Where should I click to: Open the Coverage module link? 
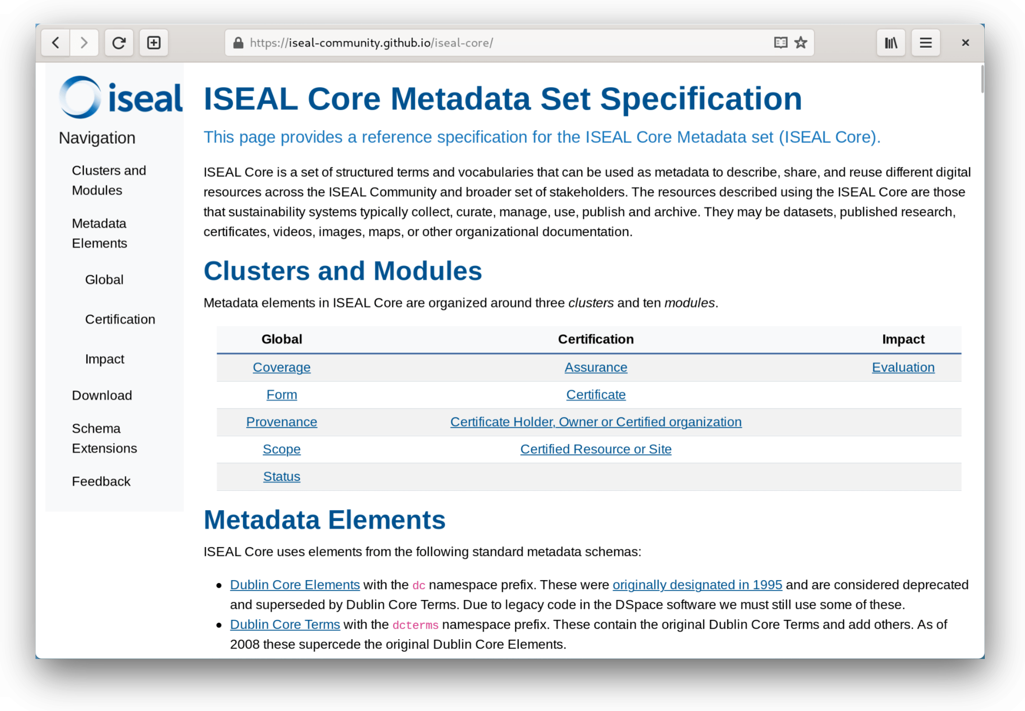(282, 367)
